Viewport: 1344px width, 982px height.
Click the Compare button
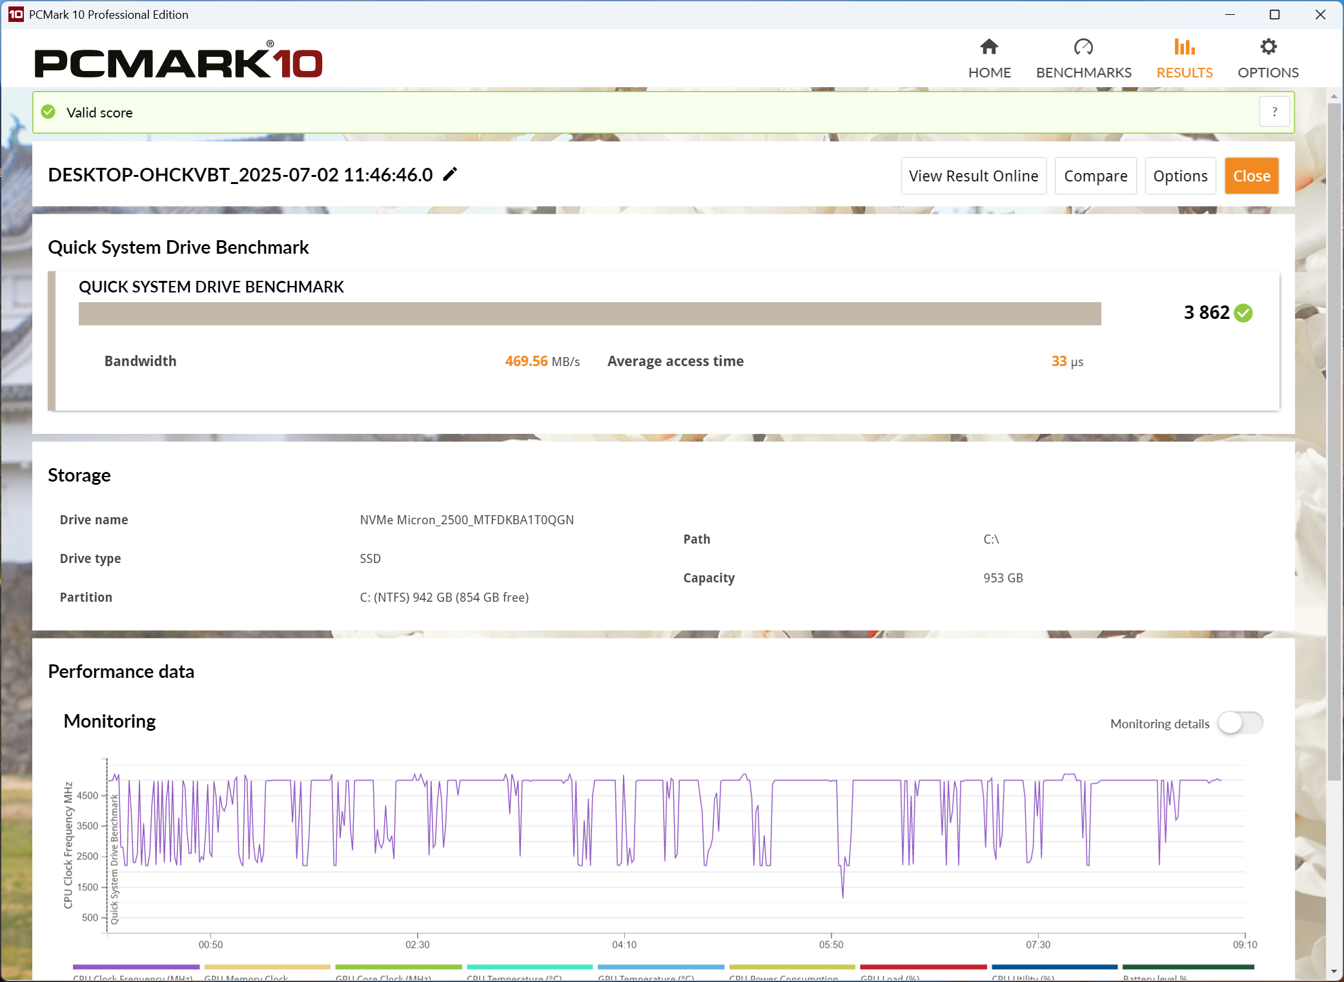point(1095,176)
